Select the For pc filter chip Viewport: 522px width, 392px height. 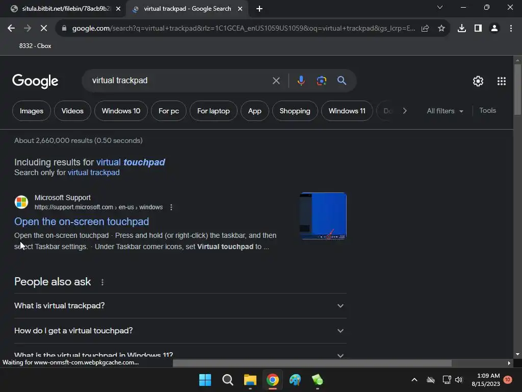169,111
